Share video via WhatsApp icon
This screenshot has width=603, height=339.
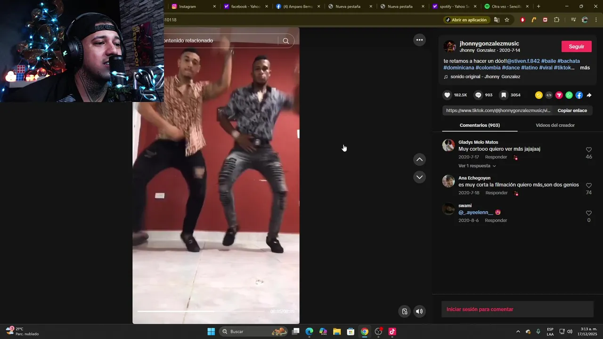(569, 95)
